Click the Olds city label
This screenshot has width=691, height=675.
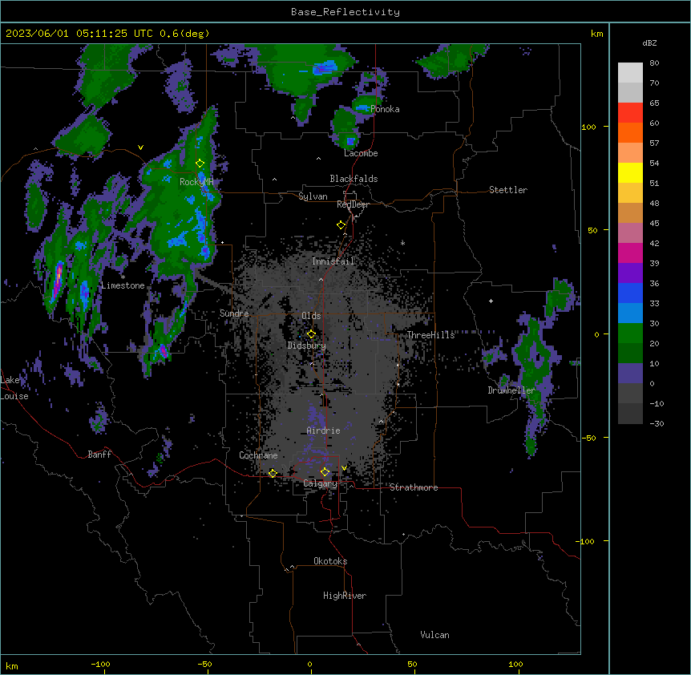(311, 316)
